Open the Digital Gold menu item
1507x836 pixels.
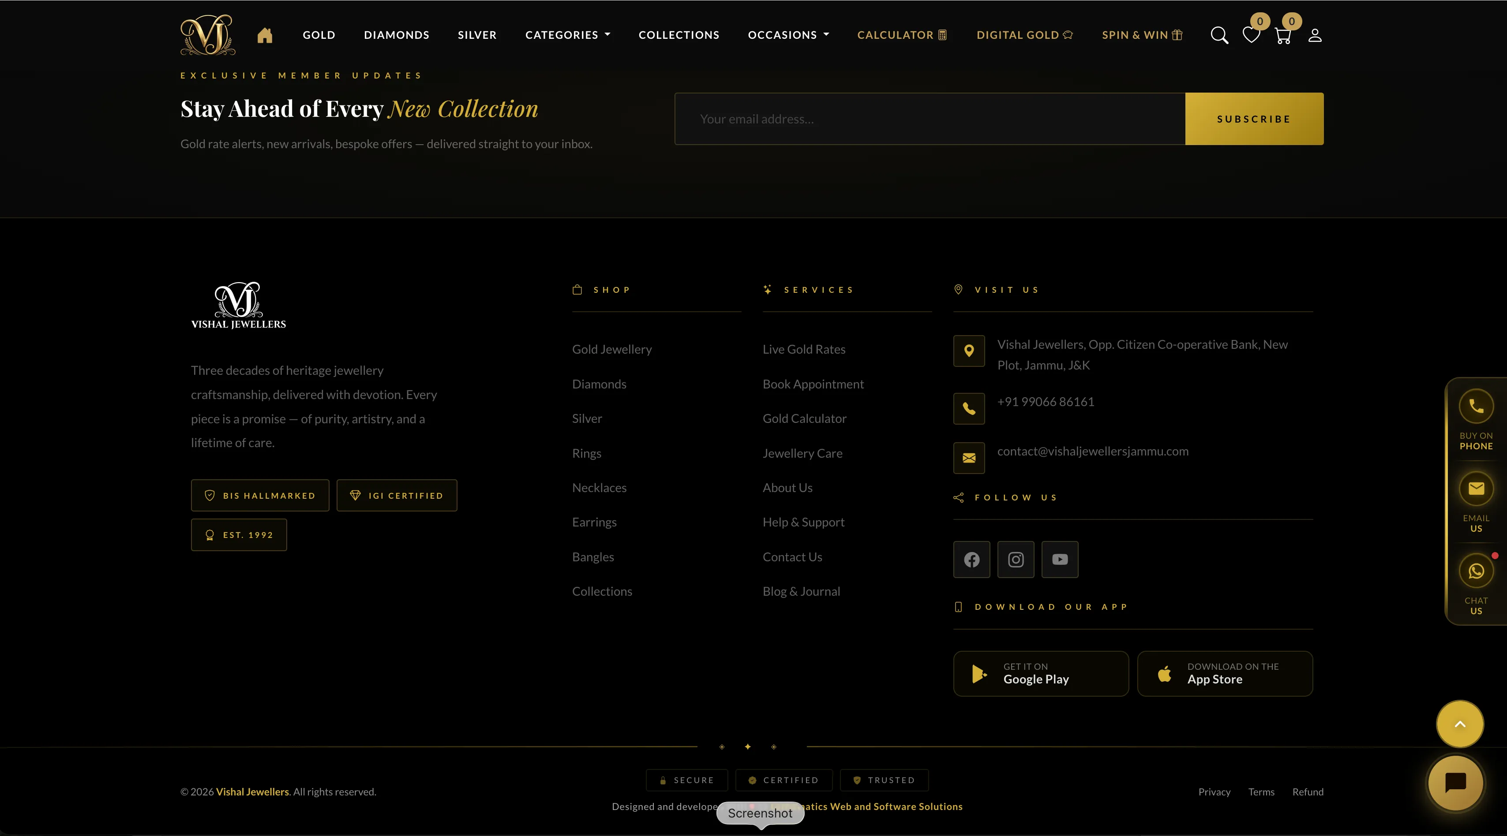(1024, 35)
